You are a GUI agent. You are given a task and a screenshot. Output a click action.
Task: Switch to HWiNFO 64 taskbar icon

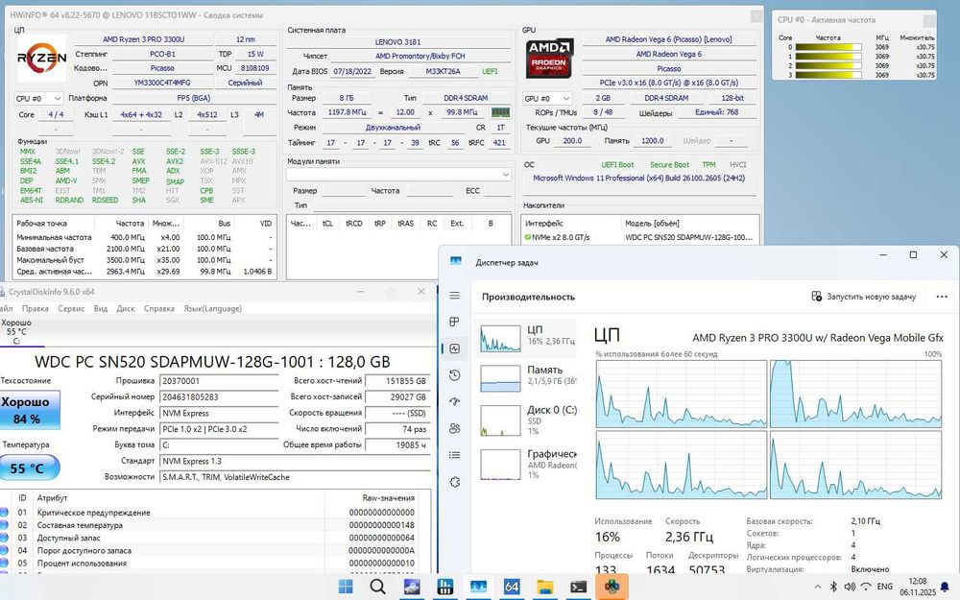pos(512,587)
